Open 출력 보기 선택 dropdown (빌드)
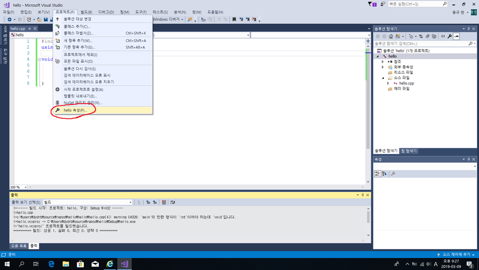The width and height of the screenshot is (479, 270). pyautogui.click(x=88, y=202)
